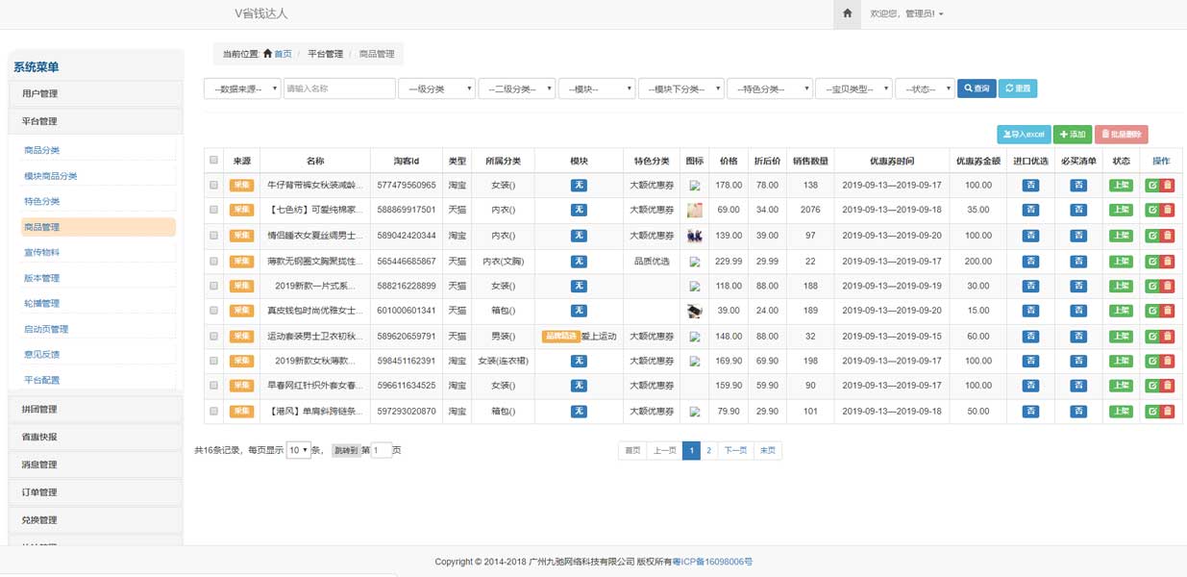Check the select-all checkbox in the table header
This screenshot has height=577, width=1187.
(215, 160)
